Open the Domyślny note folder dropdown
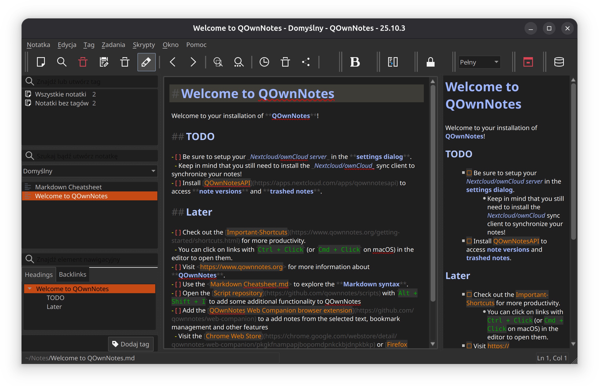Image resolution: width=599 pixels, height=386 pixels. point(90,171)
